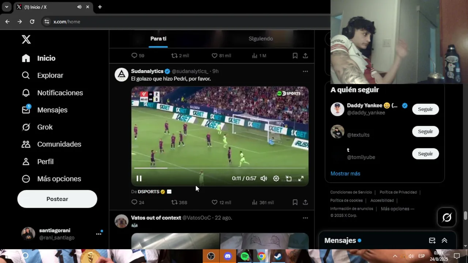The image size is (468, 263).
Task: Switch to Siguiendo tab
Action: pyautogui.click(x=261, y=39)
